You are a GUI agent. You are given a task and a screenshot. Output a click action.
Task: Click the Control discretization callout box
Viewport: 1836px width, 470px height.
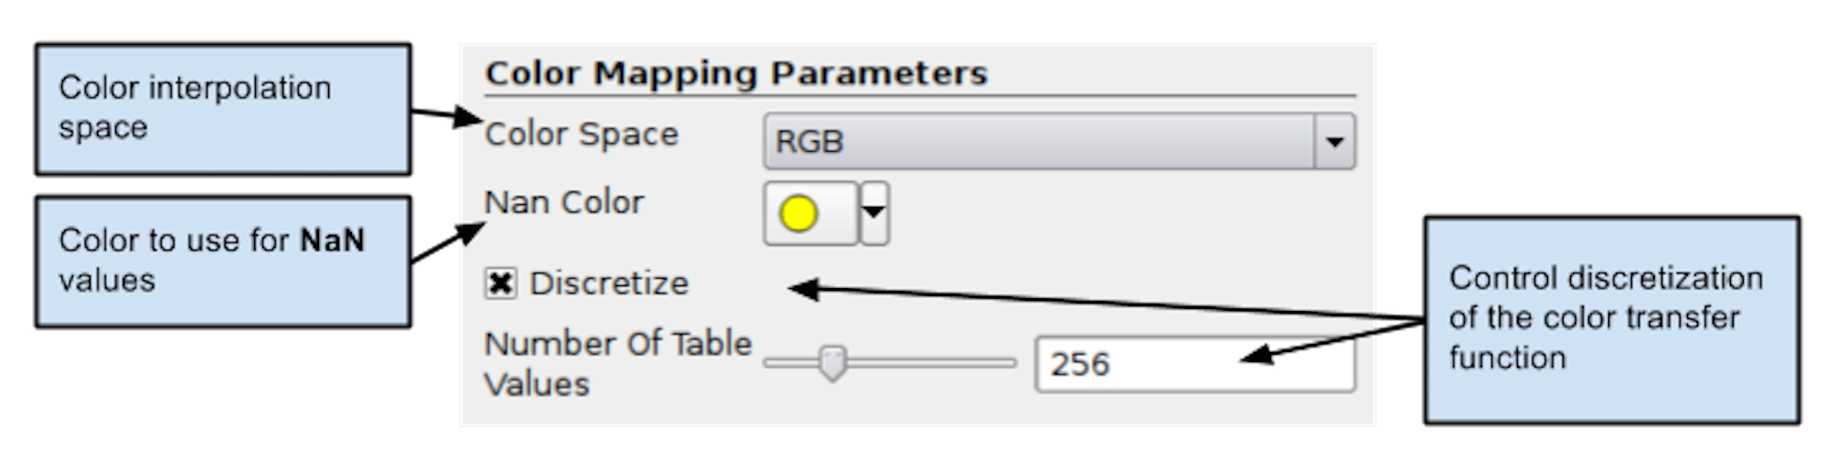[1611, 319]
